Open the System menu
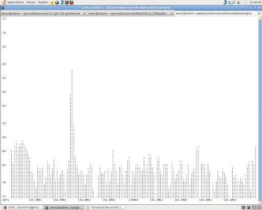The image size is (262, 210). 43,2
